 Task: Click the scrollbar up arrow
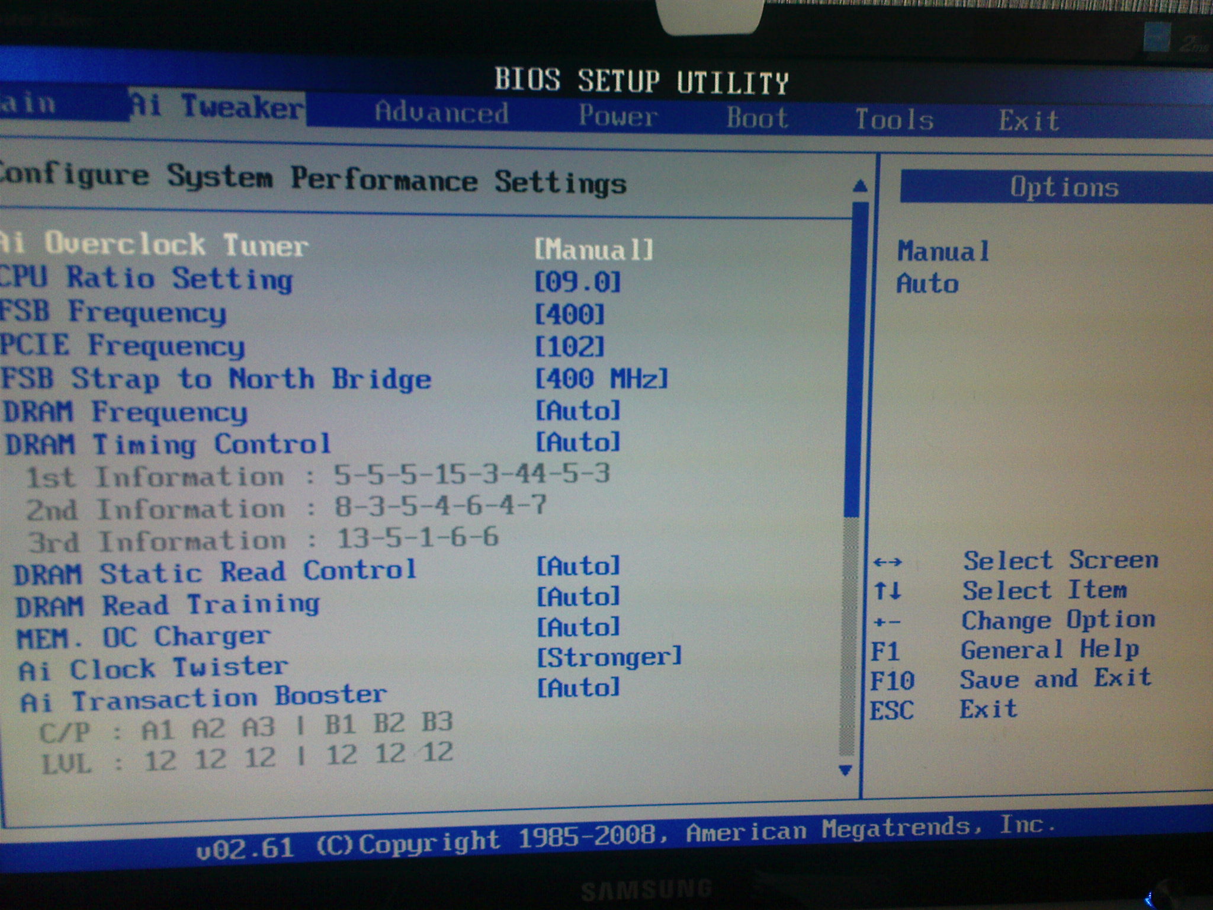pyautogui.click(x=860, y=186)
